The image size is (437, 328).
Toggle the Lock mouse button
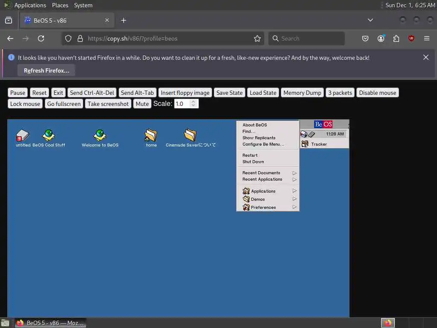[x=25, y=104]
